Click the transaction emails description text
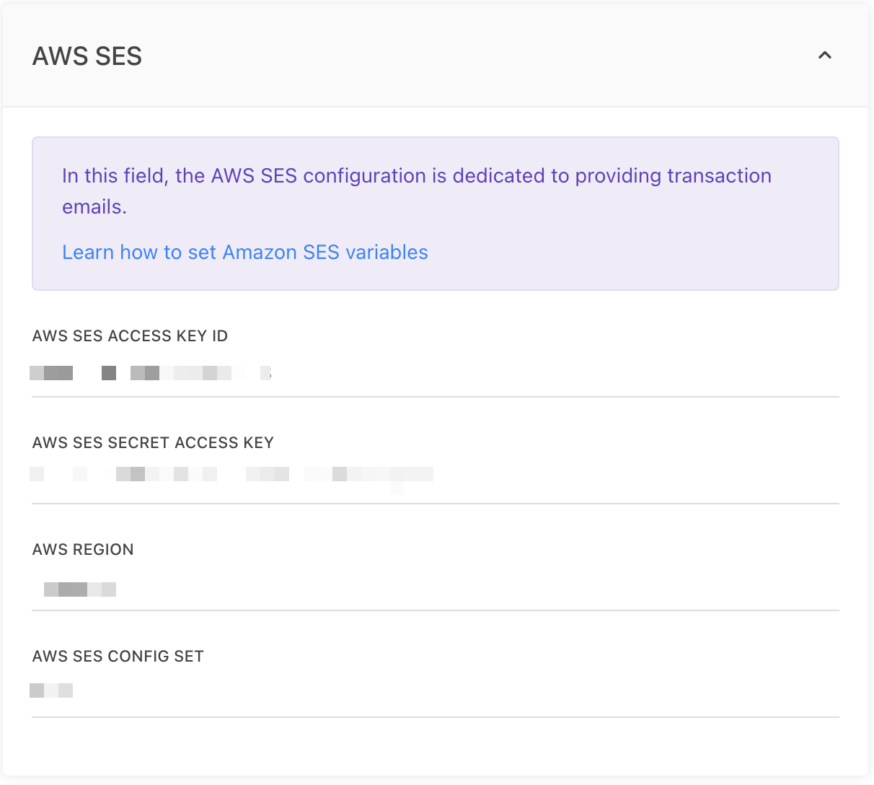This screenshot has height=785, width=874. click(416, 176)
